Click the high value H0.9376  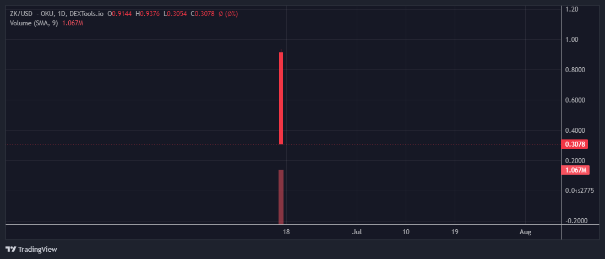point(148,14)
